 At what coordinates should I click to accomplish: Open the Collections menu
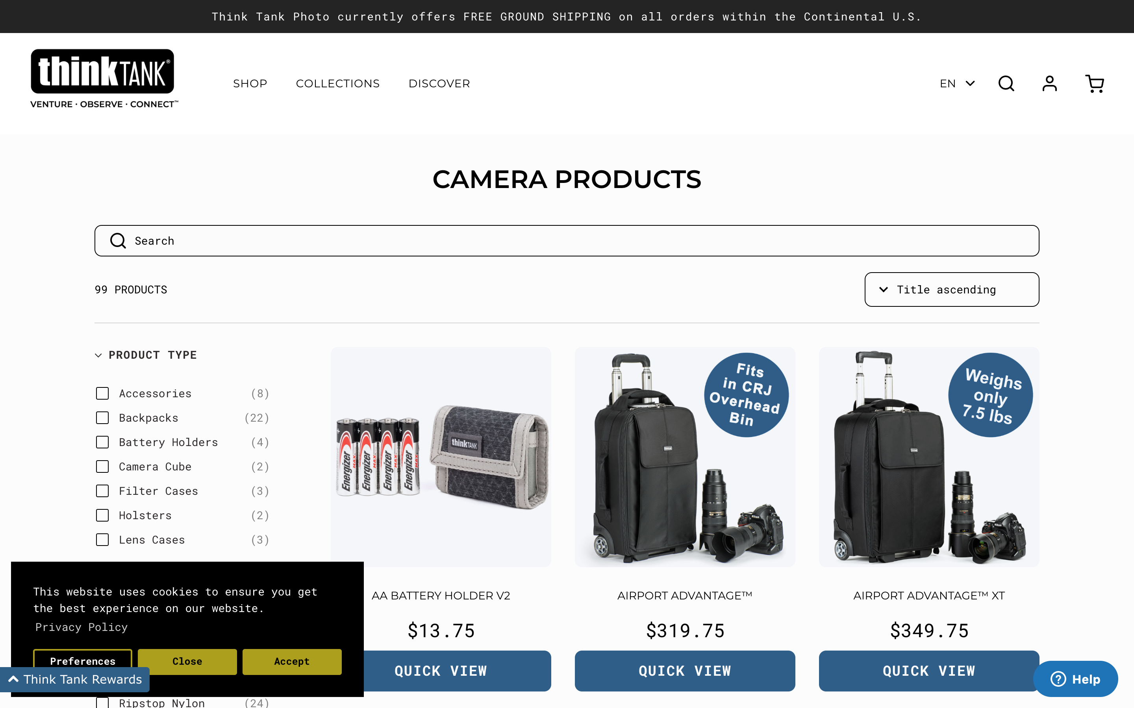pyautogui.click(x=337, y=83)
